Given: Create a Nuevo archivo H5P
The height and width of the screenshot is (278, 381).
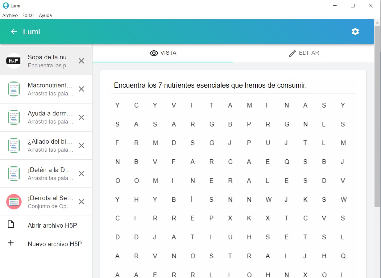Looking at the screenshot, I should tap(55, 244).
